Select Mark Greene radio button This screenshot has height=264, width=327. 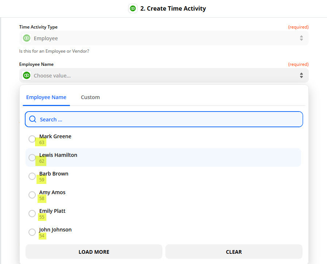tap(32, 139)
